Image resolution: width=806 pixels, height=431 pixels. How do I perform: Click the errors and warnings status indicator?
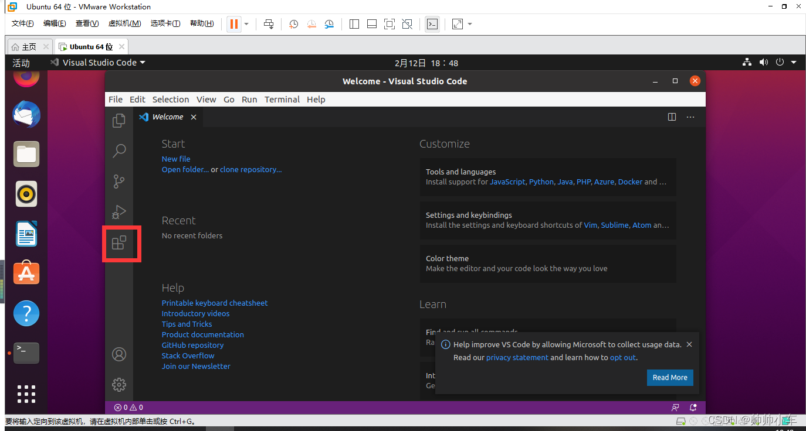click(x=128, y=408)
